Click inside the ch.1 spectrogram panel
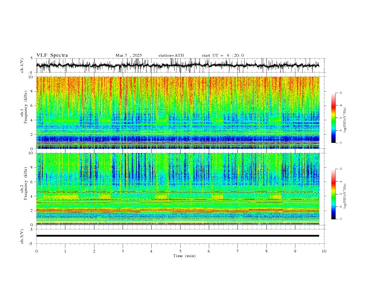The height and width of the screenshot is (282, 365). 177,112
